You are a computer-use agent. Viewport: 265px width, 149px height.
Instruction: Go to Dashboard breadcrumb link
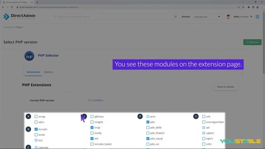click(x=9, y=27)
